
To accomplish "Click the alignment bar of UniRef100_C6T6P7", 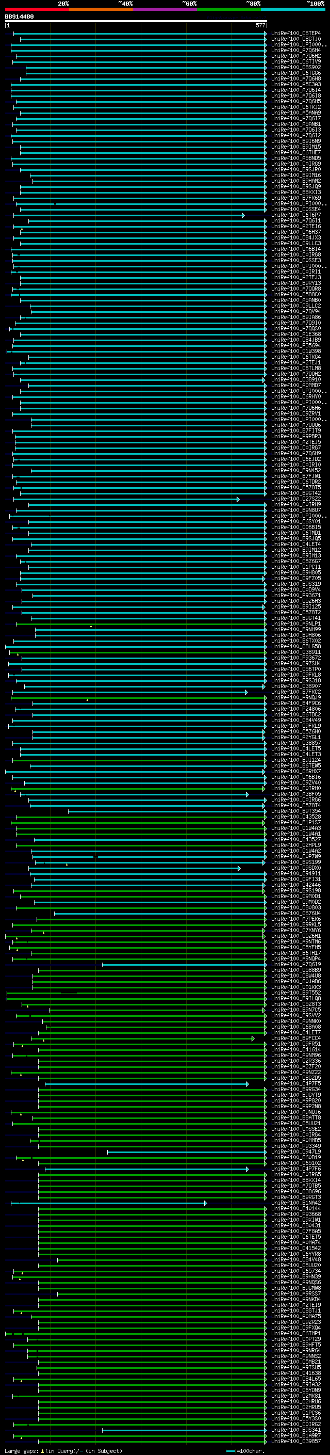I will coord(128,215).
